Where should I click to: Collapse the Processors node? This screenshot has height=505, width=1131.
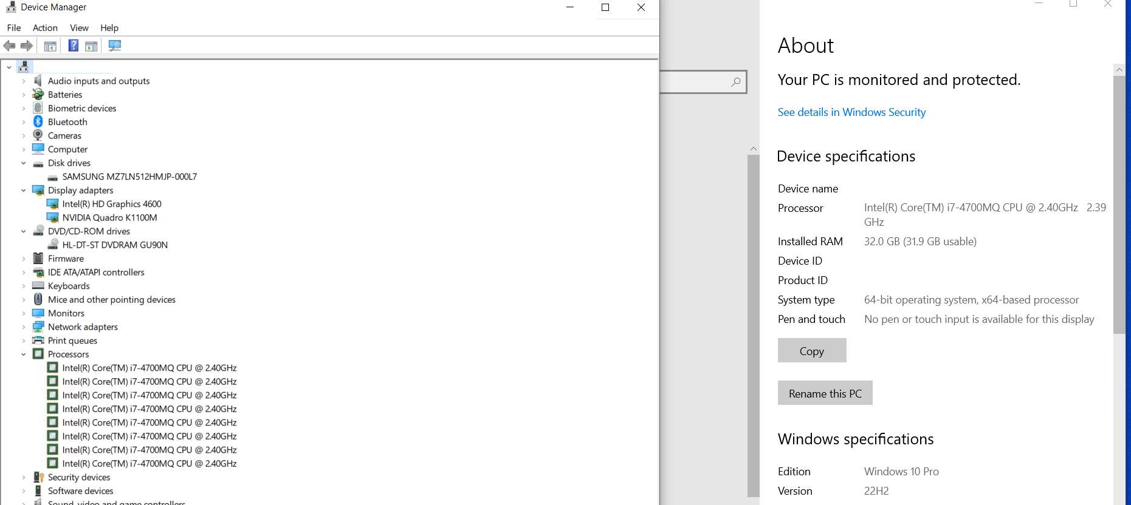point(24,354)
